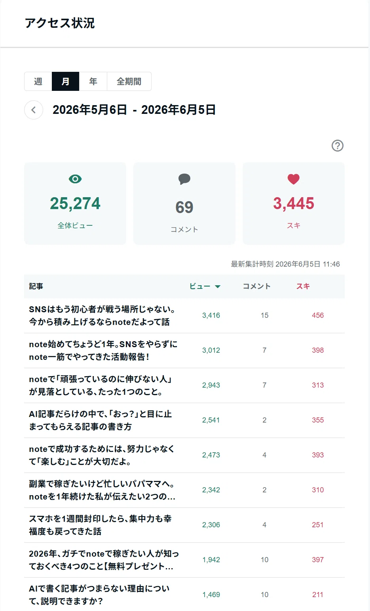The height and width of the screenshot is (611, 370).
Task: Click the heart icon above 3,445
Action: click(294, 179)
